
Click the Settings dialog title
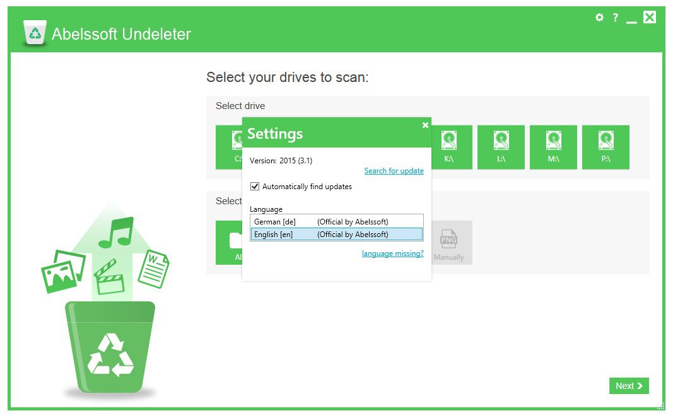point(275,134)
